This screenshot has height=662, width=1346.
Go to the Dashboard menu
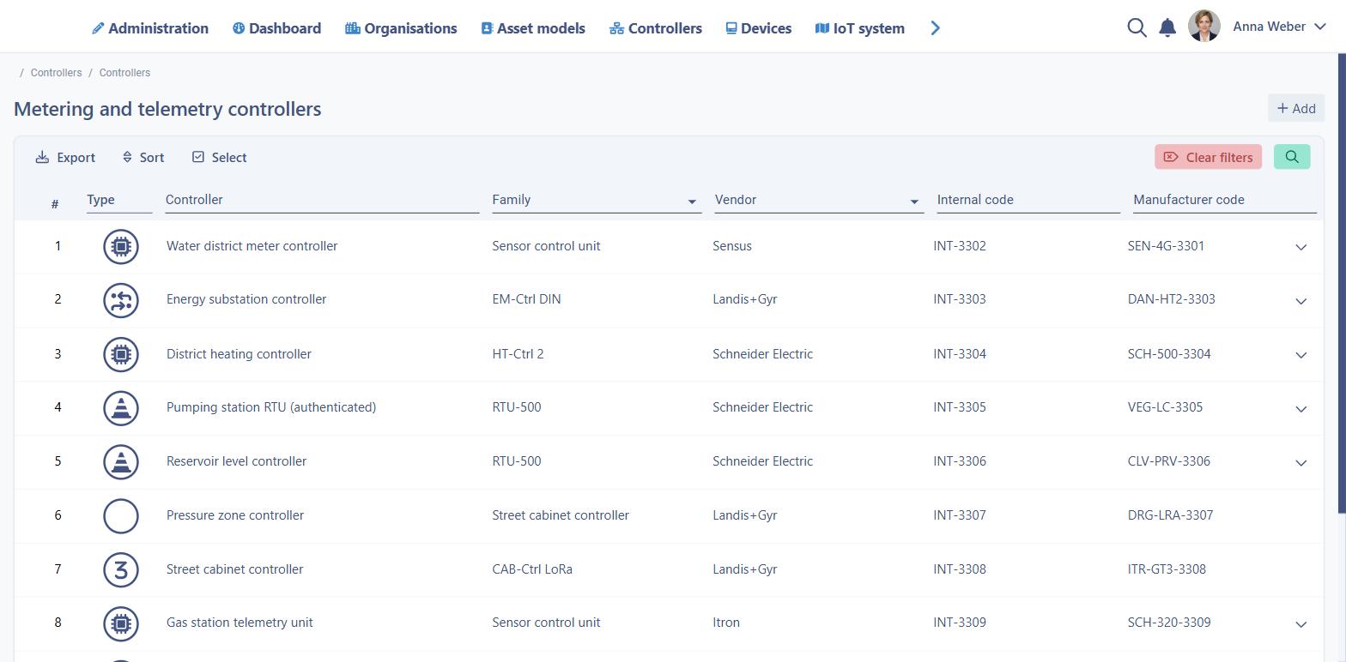(276, 28)
